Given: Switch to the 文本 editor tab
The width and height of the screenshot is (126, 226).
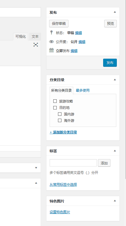Looking at the screenshot, I should 35,37.
